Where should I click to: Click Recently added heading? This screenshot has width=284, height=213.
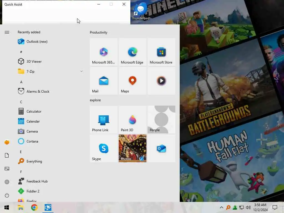29,32
